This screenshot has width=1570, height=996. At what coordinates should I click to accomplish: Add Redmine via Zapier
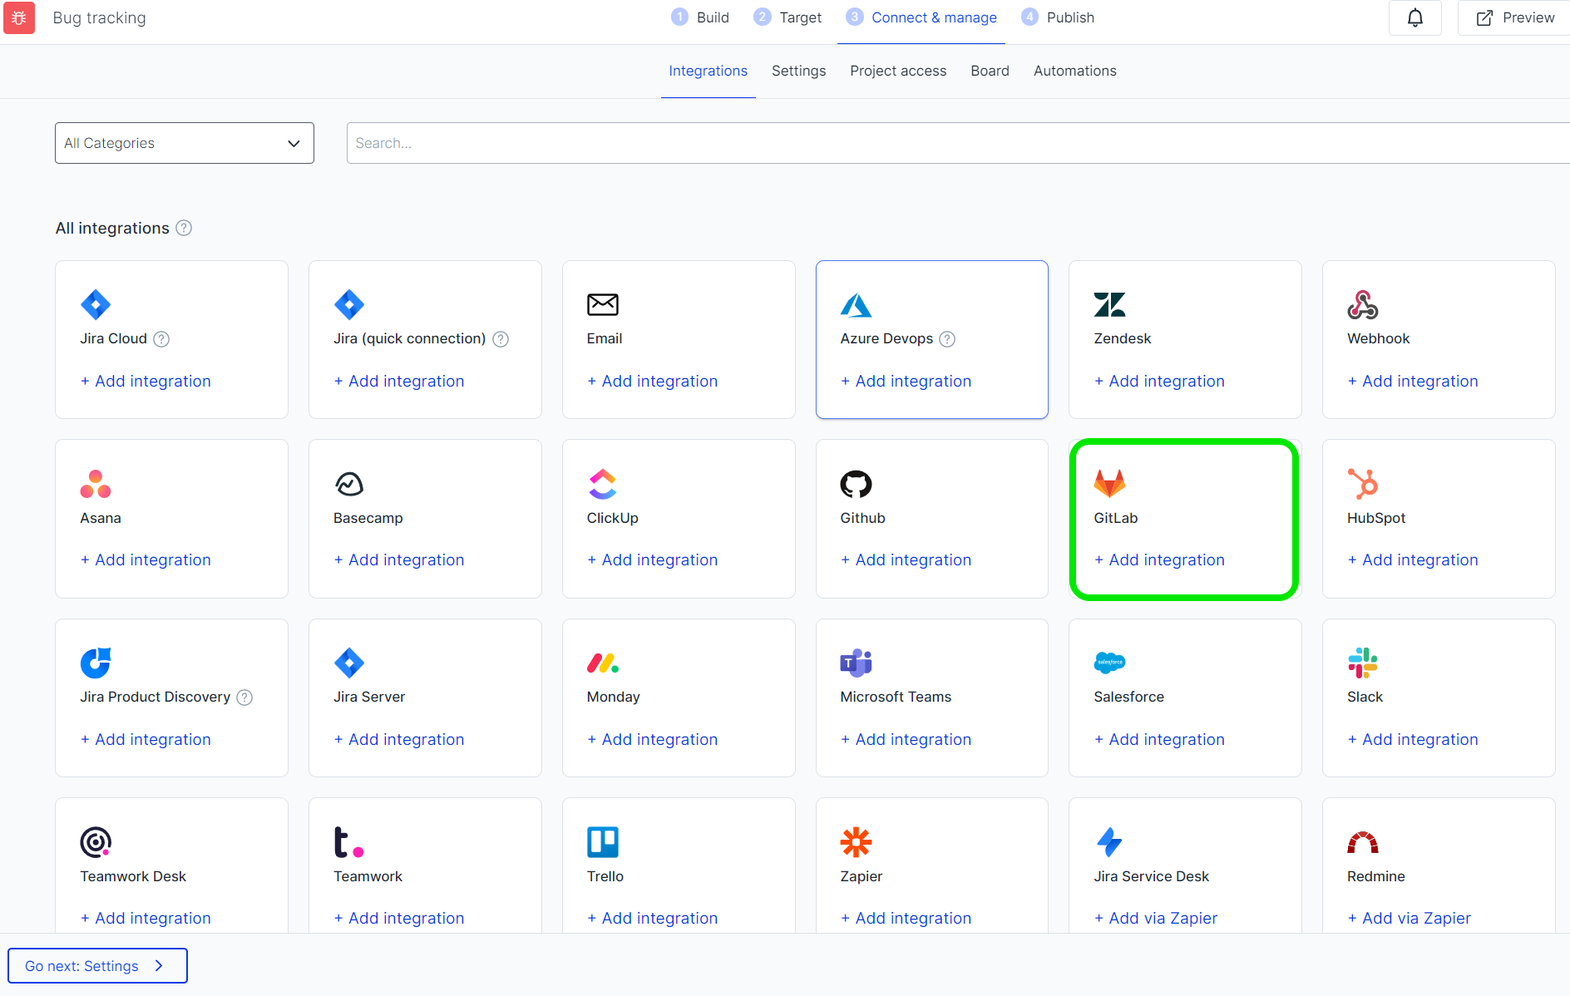[1410, 918]
